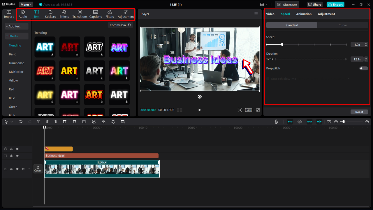Image resolution: width=373 pixels, height=210 pixels.
Task: Select the Standard speed mode
Action: tap(292, 25)
